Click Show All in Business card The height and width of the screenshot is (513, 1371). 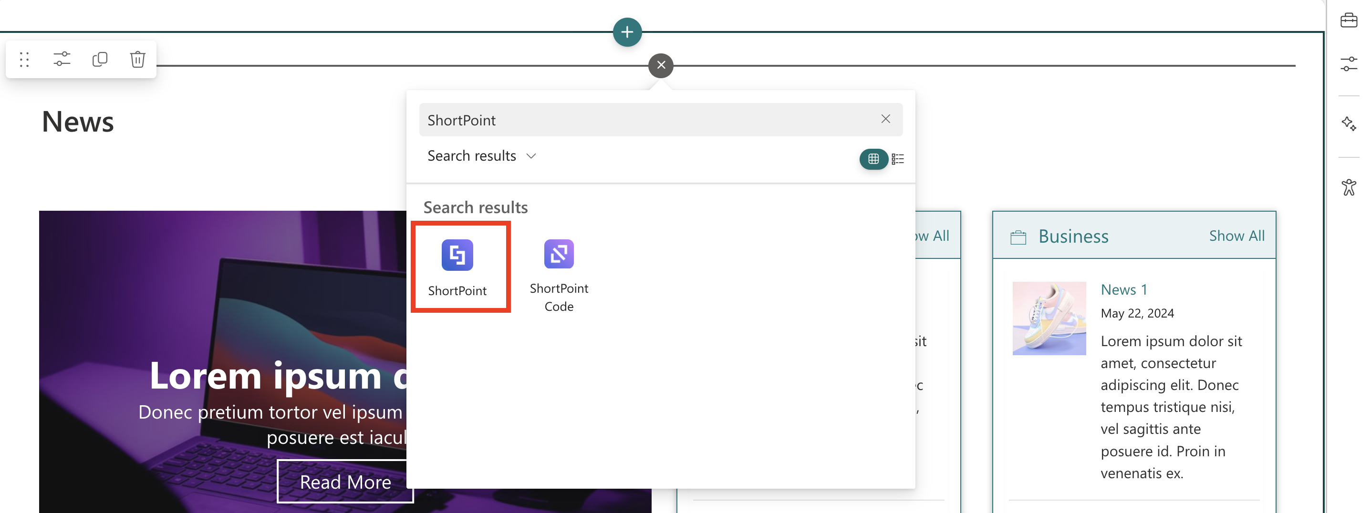[1236, 236]
